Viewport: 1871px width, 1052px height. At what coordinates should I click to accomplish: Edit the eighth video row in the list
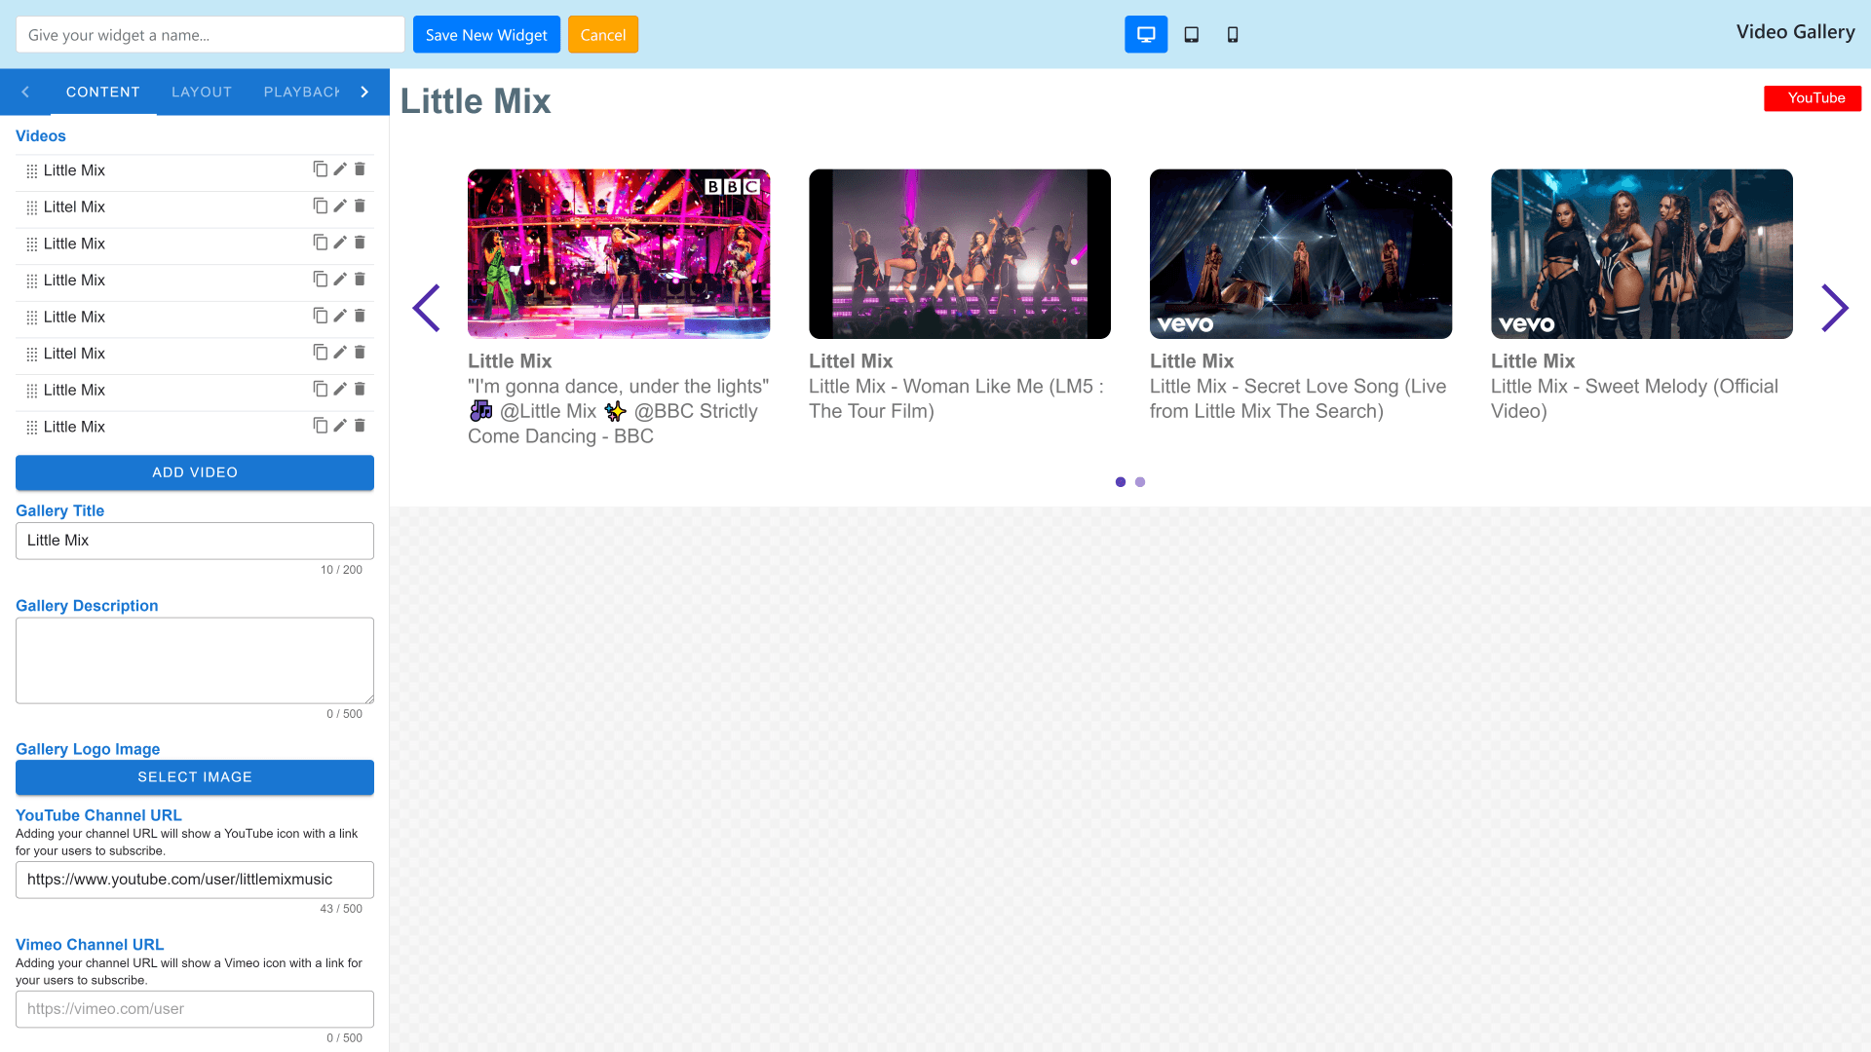tap(340, 426)
